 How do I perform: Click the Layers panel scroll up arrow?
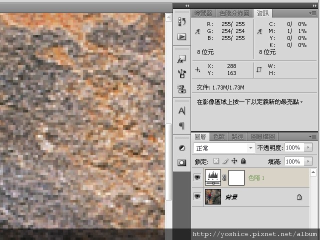click(313, 172)
